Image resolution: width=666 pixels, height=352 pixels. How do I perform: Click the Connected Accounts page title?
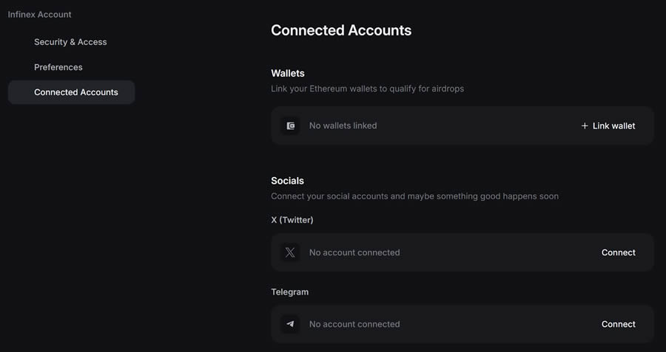[341, 30]
